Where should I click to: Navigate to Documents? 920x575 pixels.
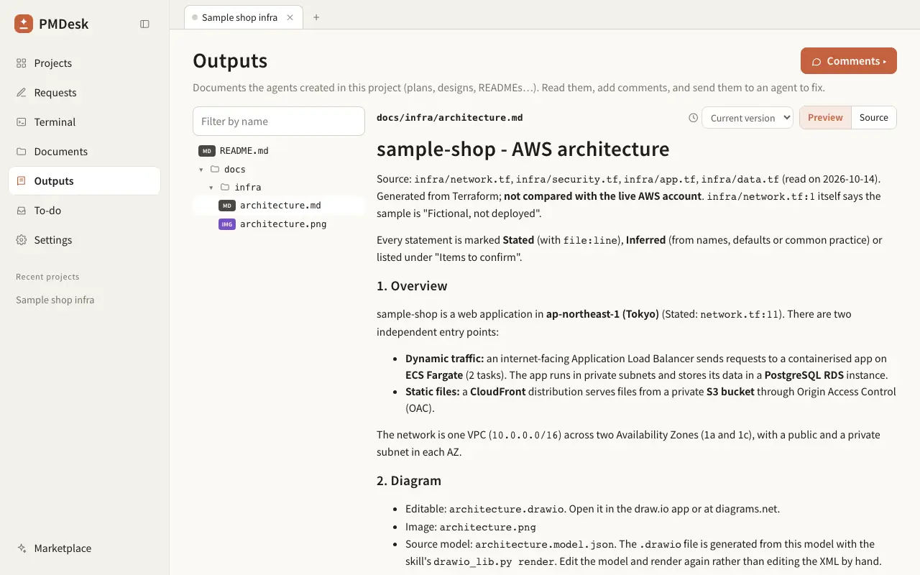coord(84,152)
